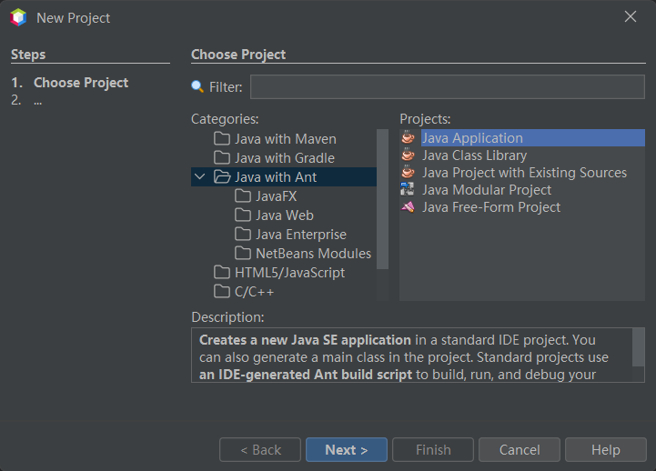Select the Java Enterprise subcategory
656x471 pixels.
coord(300,235)
